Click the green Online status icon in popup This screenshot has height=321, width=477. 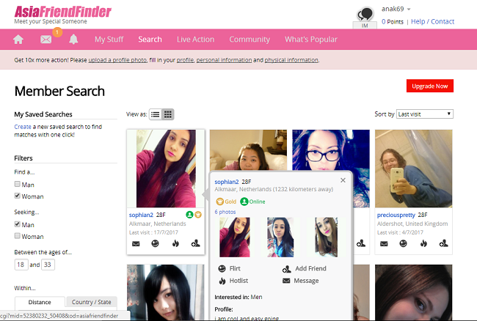pos(244,202)
